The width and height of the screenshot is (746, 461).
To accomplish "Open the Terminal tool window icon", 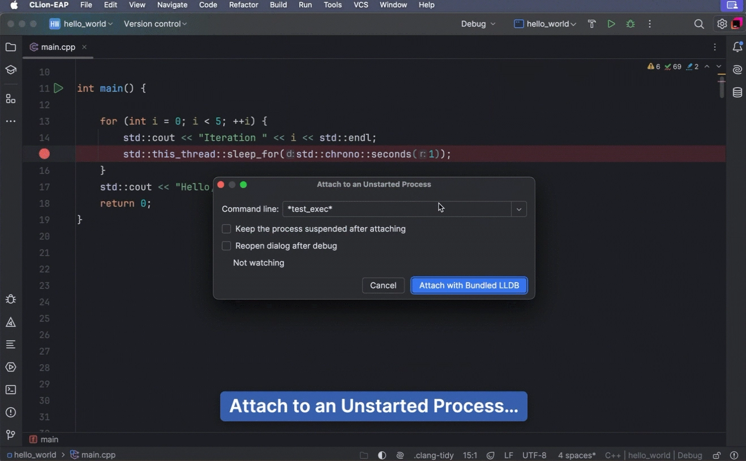I will (x=11, y=390).
